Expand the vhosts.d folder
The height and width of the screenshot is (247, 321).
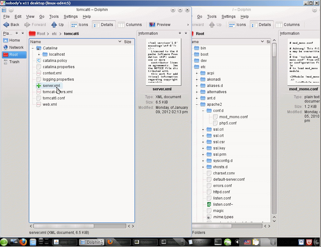(x=203, y=167)
